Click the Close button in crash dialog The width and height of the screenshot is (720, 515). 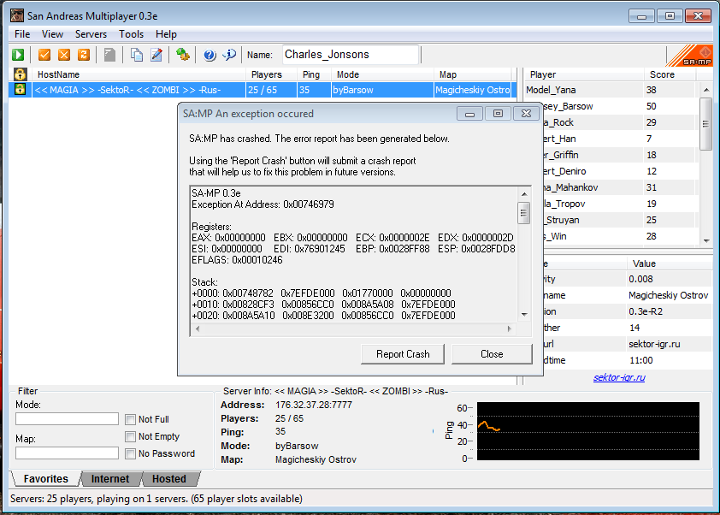(x=492, y=354)
